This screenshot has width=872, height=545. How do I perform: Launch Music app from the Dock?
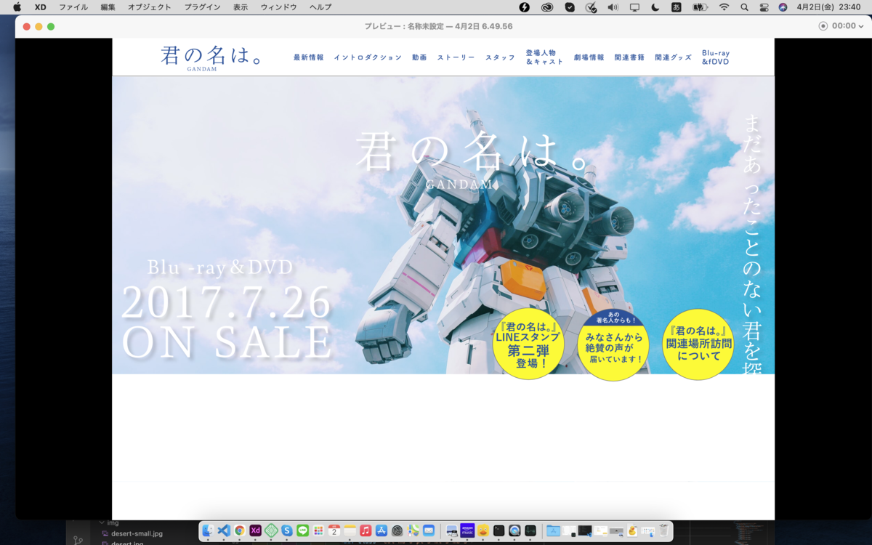click(x=366, y=530)
